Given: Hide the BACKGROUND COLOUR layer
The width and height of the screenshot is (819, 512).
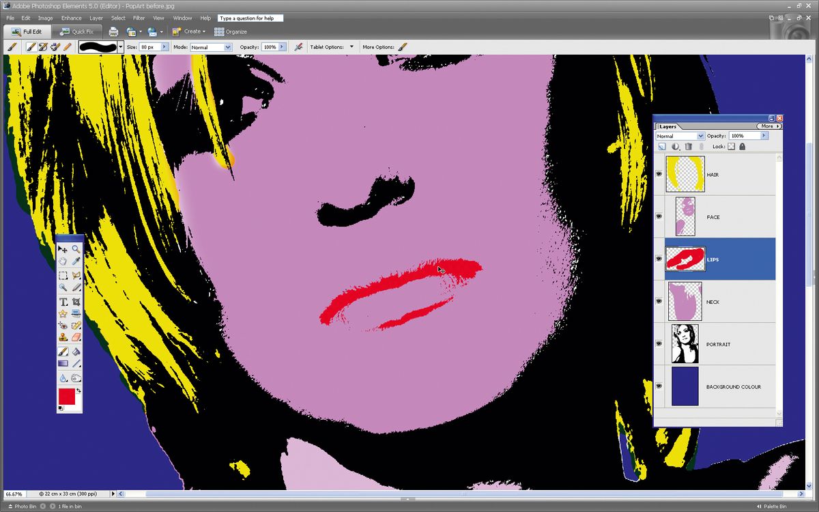Looking at the screenshot, I should tap(658, 386).
